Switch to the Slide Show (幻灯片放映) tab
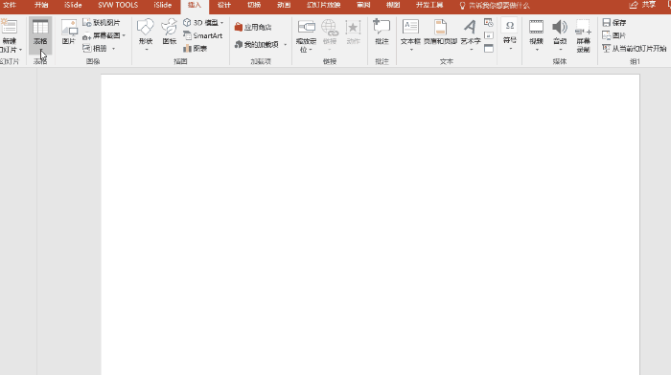The width and height of the screenshot is (671, 375). [x=324, y=5]
